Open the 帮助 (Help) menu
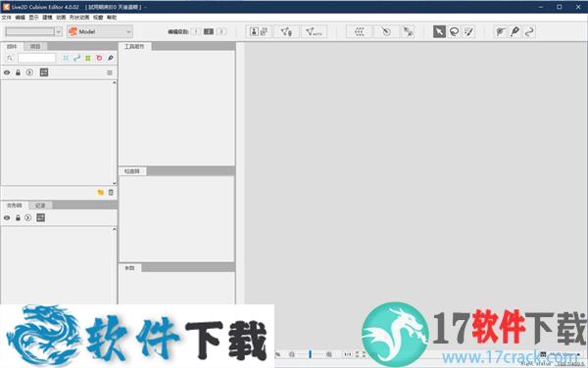Image resolution: width=588 pixels, height=368 pixels. (112, 18)
